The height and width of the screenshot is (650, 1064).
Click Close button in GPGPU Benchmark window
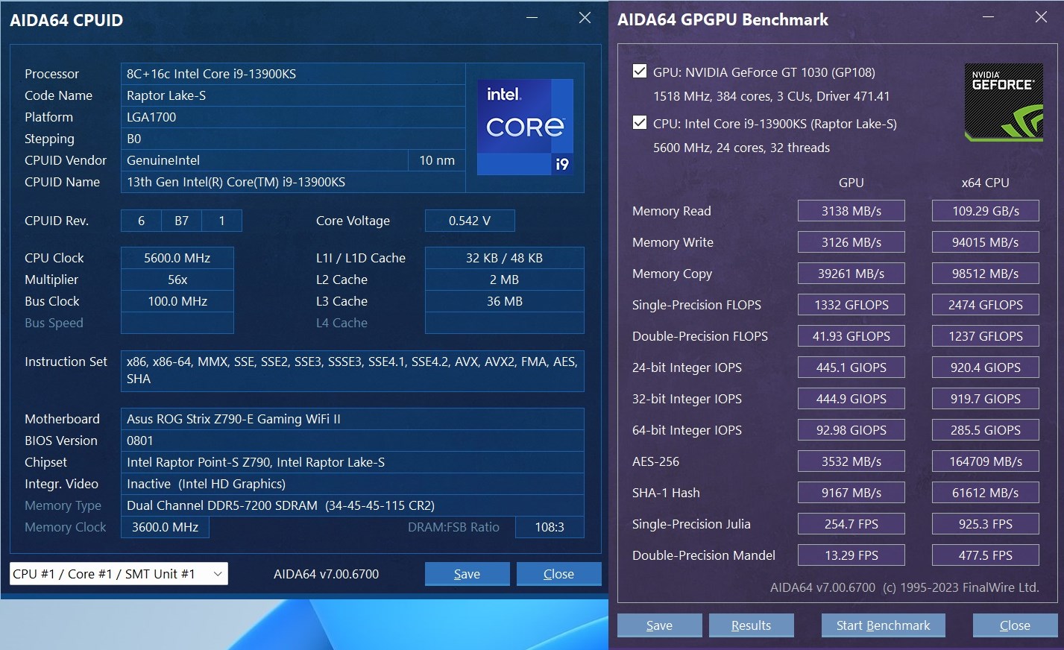[1015, 625]
